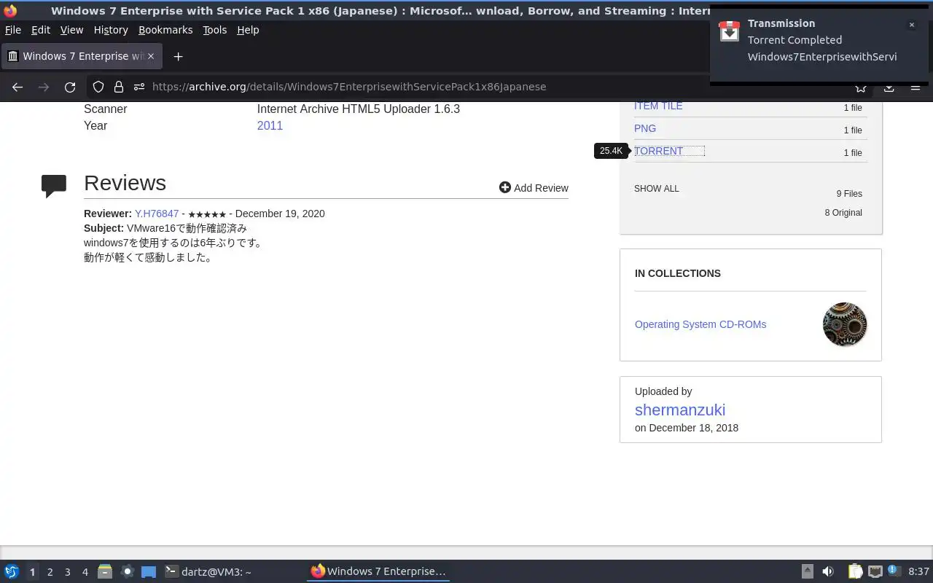Screen dimensions: 933x583
Task: Open the network connection tray icon
Action: click(875, 571)
